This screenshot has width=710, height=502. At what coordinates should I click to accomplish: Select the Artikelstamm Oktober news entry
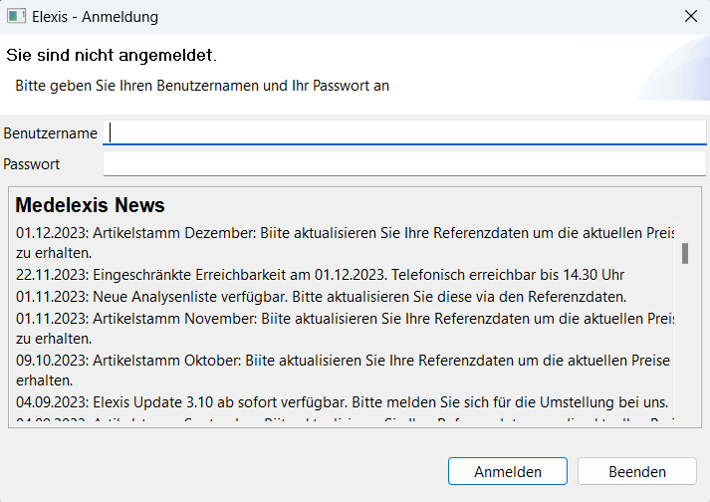[339, 360]
